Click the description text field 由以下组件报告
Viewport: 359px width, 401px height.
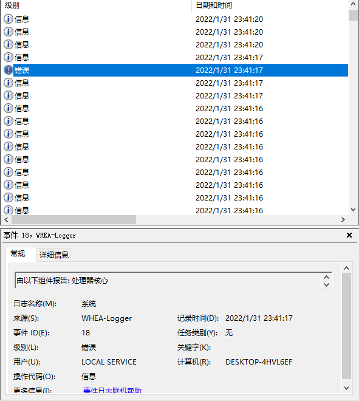click(x=169, y=281)
